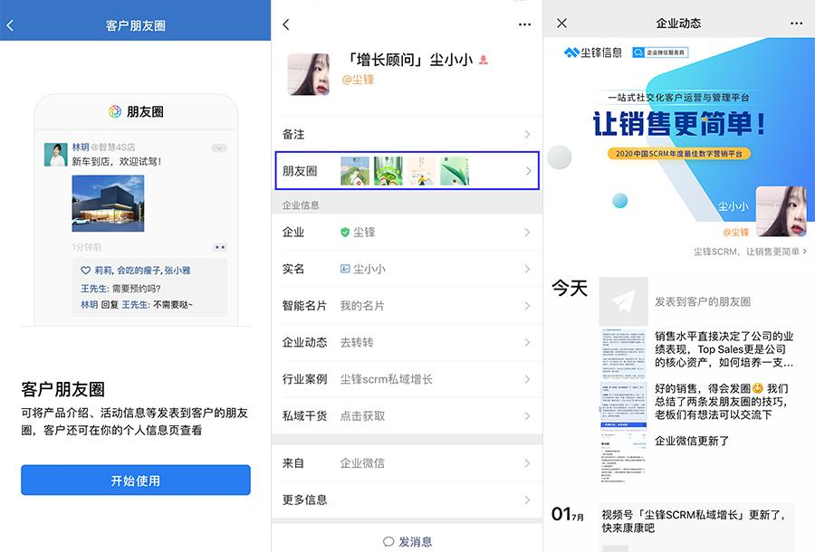Tap the 朋友圈 colorful logo icon
815x552 pixels.
tap(115, 111)
